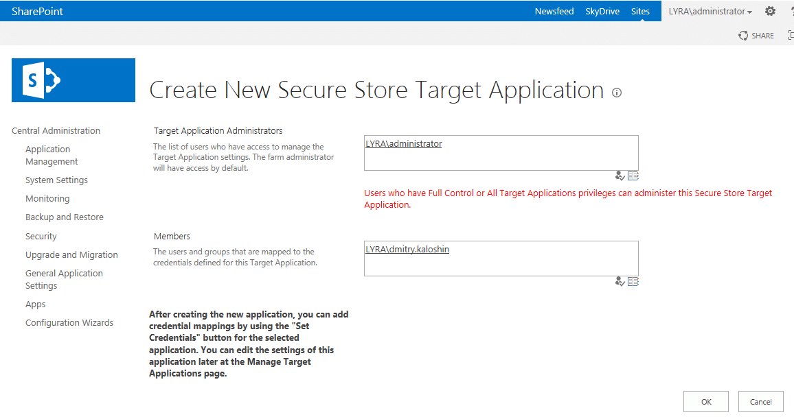
Task: Click the Cancel button
Action: coord(760,402)
